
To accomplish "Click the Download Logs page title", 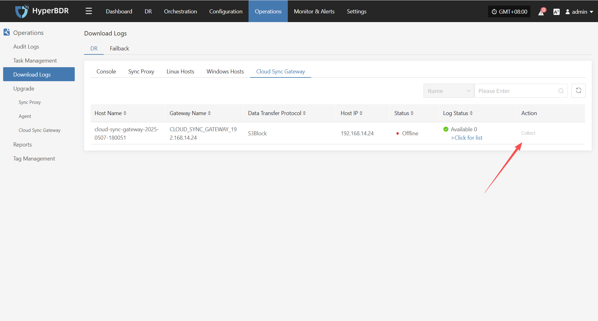I will point(105,33).
